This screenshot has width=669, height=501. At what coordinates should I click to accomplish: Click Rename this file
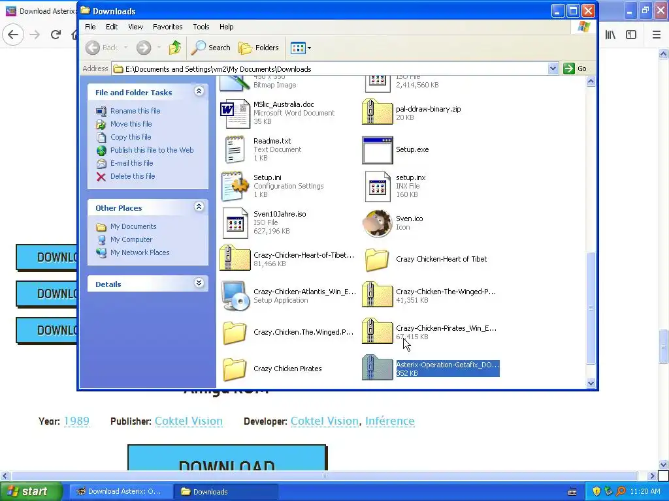(135, 111)
